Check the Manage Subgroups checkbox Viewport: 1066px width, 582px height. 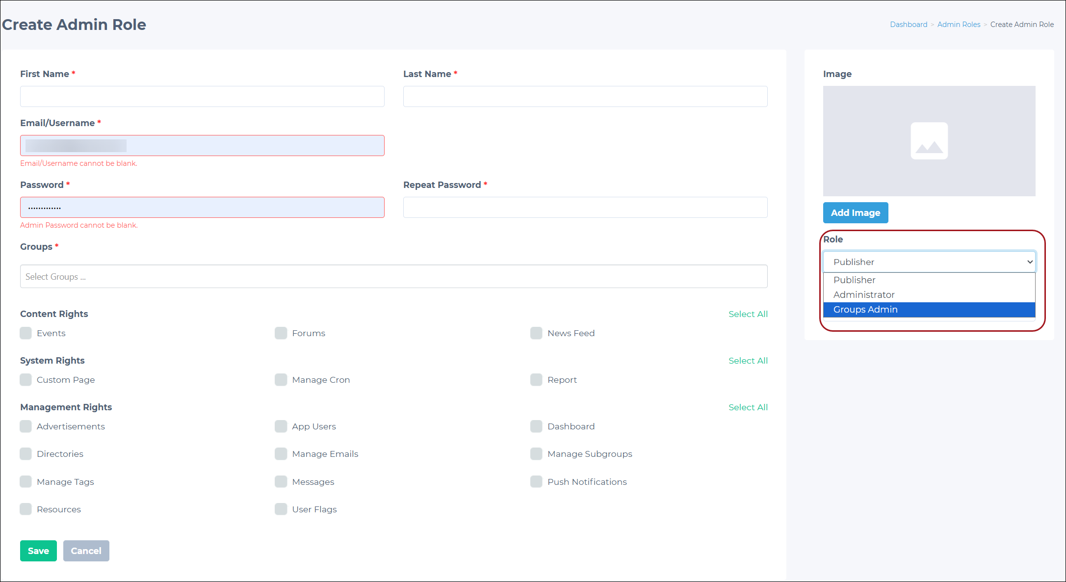coord(536,454)
